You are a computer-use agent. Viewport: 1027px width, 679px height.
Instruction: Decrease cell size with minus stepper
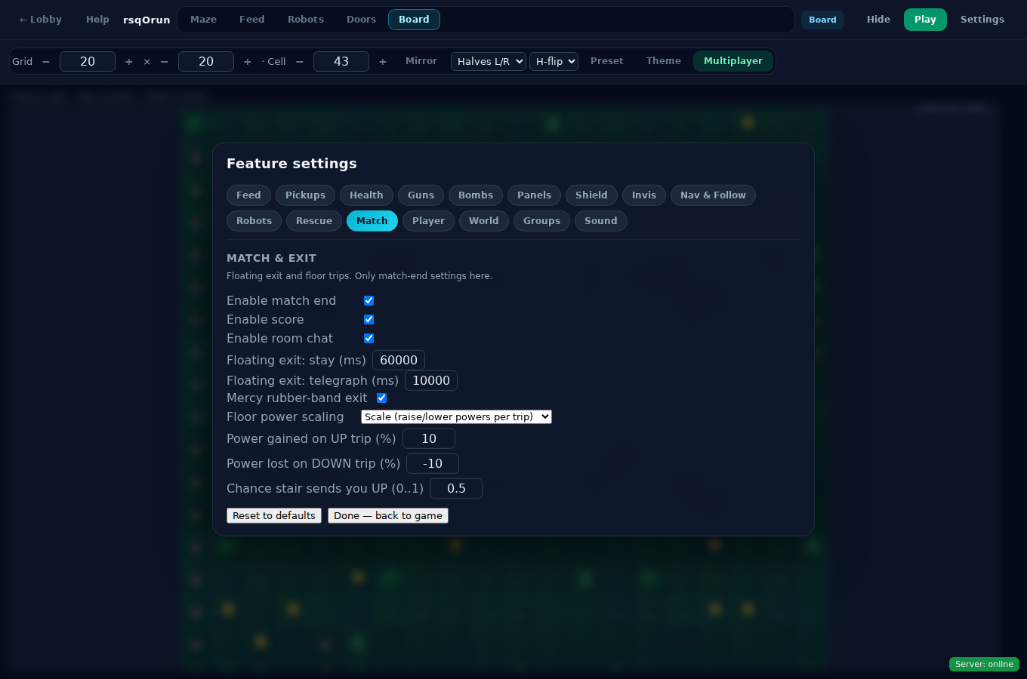click(x=300, y=62)
